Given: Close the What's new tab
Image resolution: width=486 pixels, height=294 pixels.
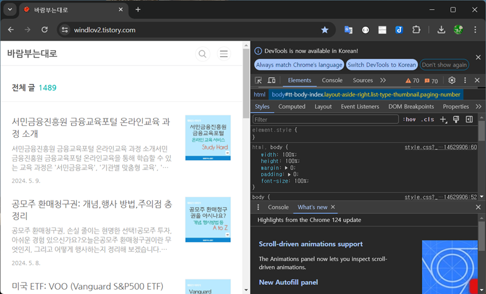Looking at the screenshot, I should [333, 207].
